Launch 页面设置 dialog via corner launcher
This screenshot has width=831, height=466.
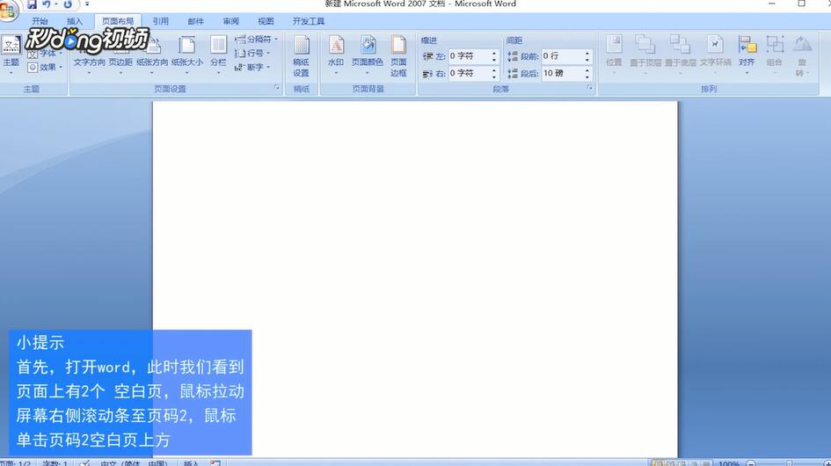(x=277, y=88)
